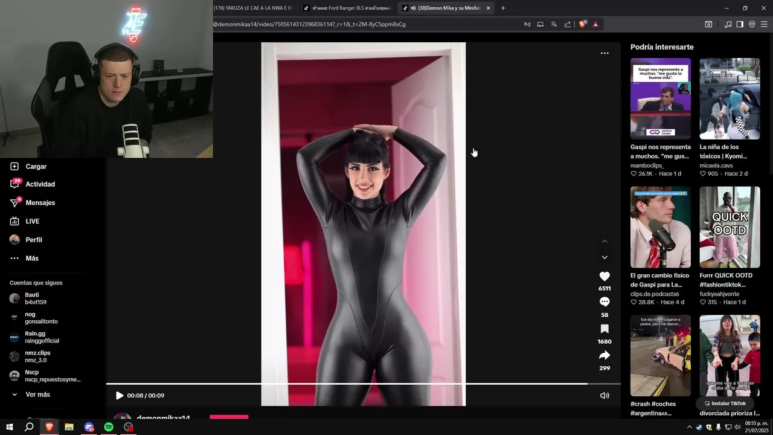
Task: Switch to the YAKUZA LE CAE browser tab
Action: 254,8
